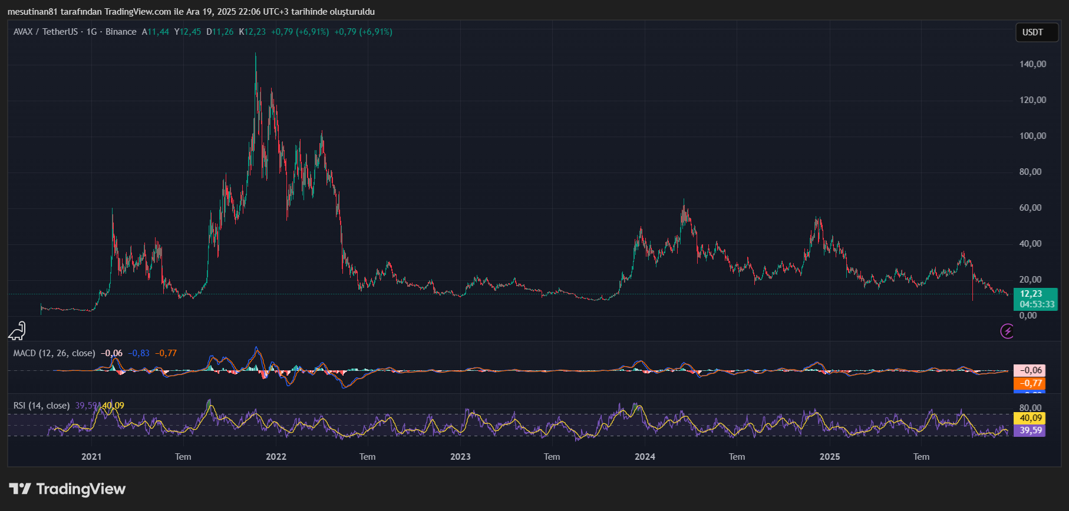Click the TradingView logo at bottom left

[67, 489]
